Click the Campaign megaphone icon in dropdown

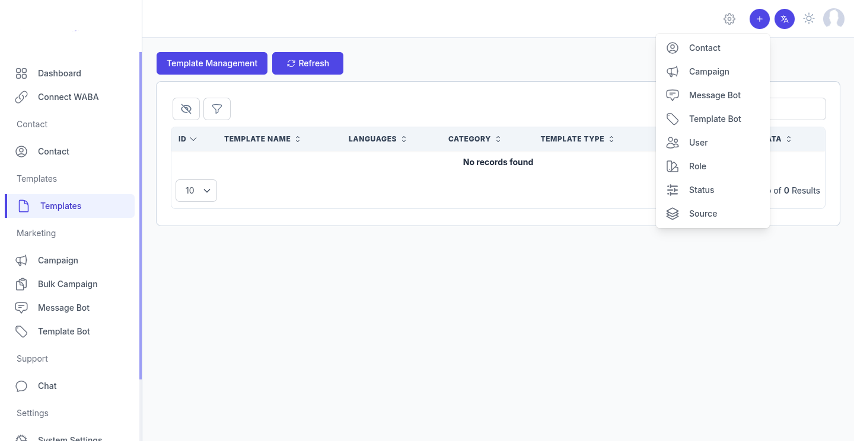click(673, 72)
